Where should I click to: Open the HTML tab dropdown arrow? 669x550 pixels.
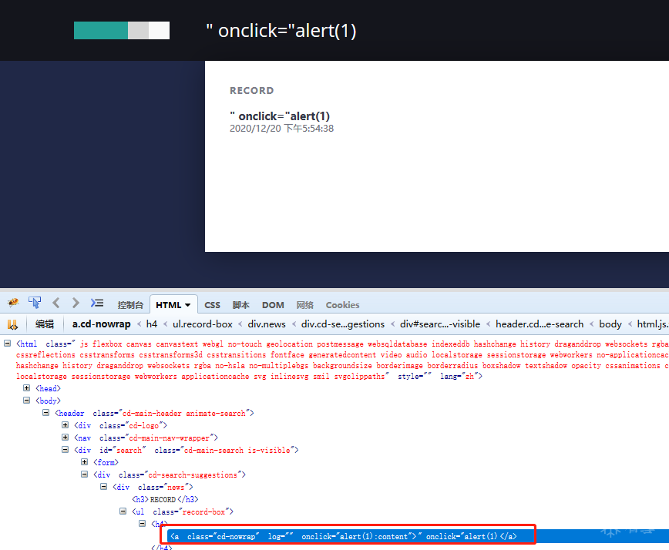[x=188, y=305]
